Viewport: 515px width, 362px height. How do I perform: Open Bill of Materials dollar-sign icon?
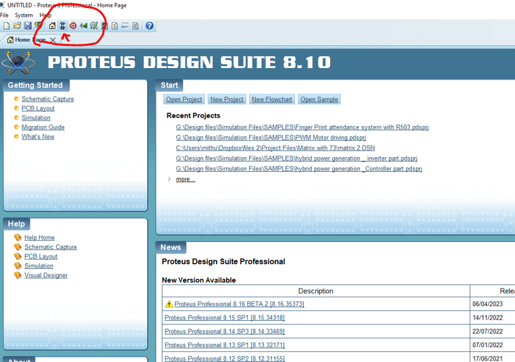tap(115, 26)
